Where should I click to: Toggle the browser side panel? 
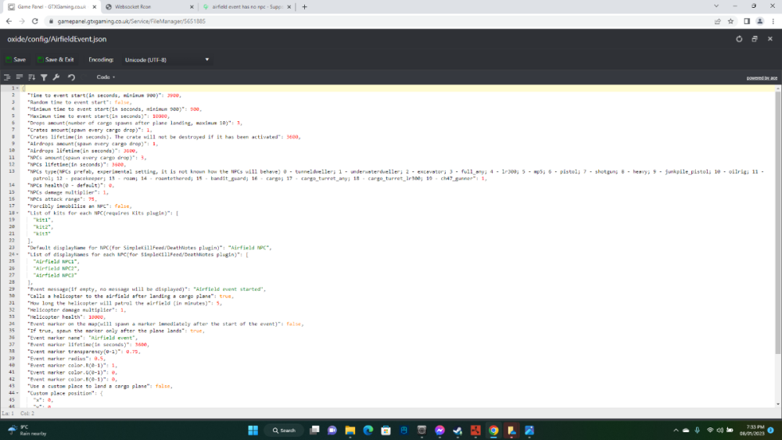point(747,21)
